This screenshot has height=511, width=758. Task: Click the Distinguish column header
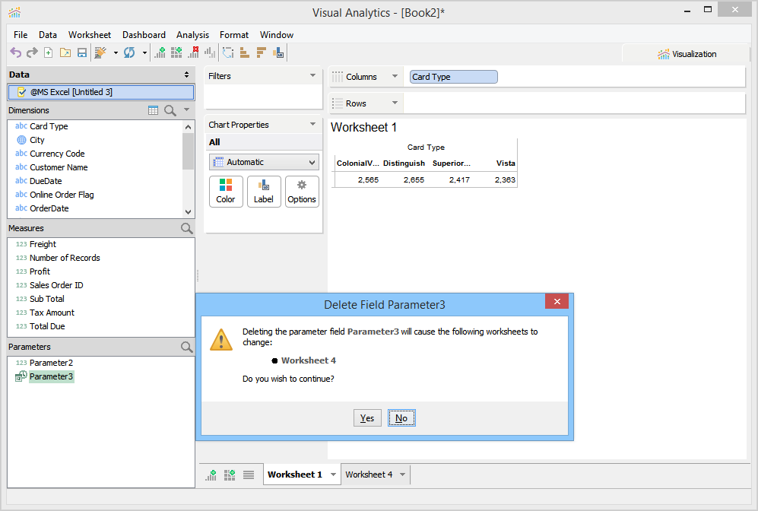tap(404, 163)
